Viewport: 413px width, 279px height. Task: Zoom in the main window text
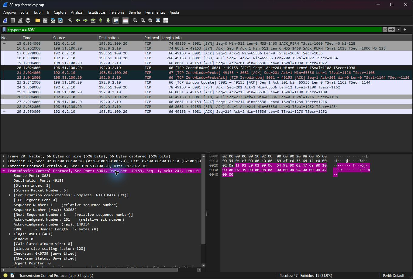pos(135,20)
